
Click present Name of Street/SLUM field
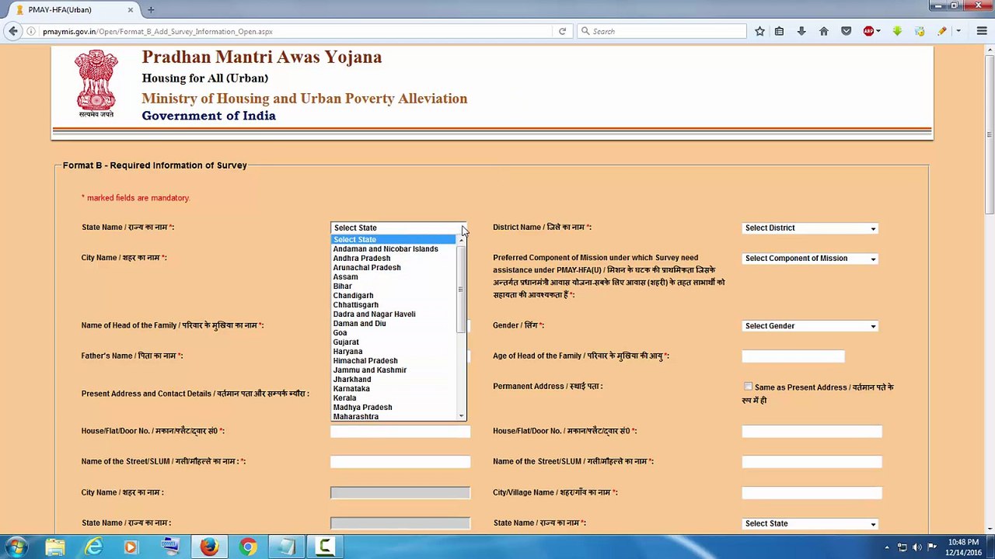point(400,461)
